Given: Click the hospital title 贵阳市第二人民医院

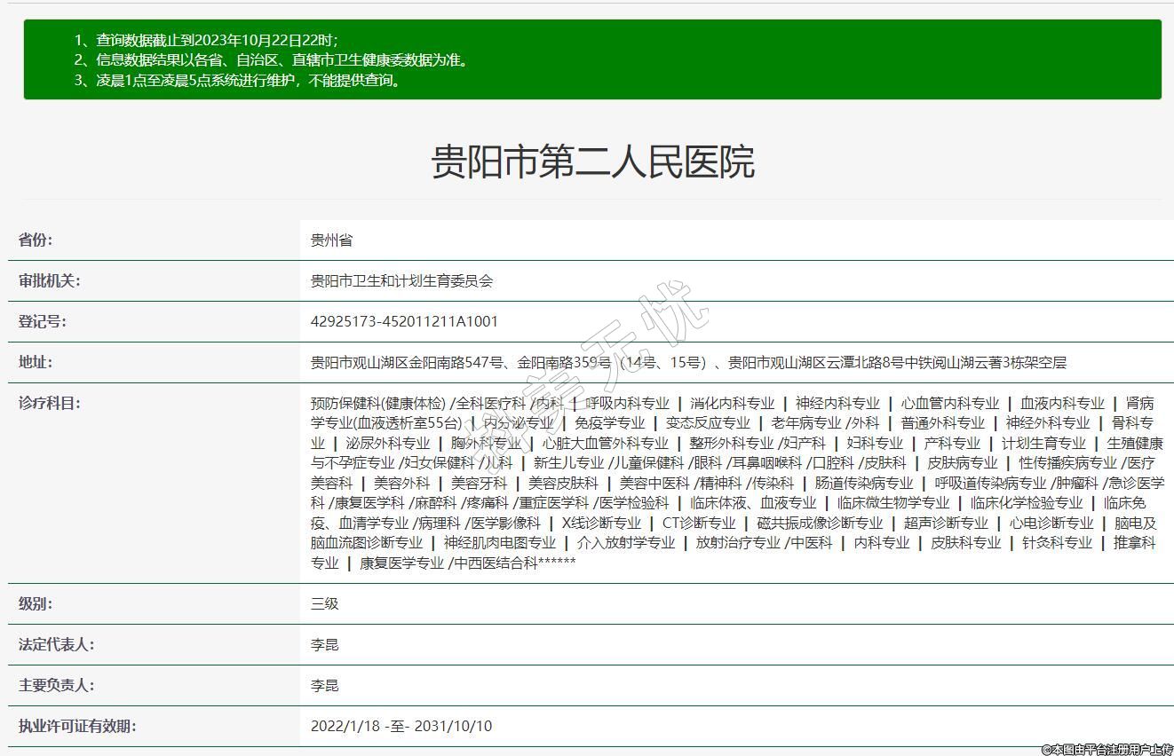Looking at the screenshot, I should pos(592,162).
